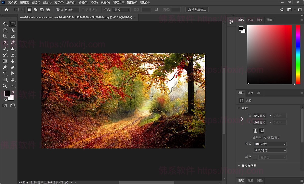304x184 pixels.
Task: Select the Lasso tool
Action: 5,30
